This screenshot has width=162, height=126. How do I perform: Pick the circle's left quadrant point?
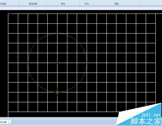(x=28, y=63)
